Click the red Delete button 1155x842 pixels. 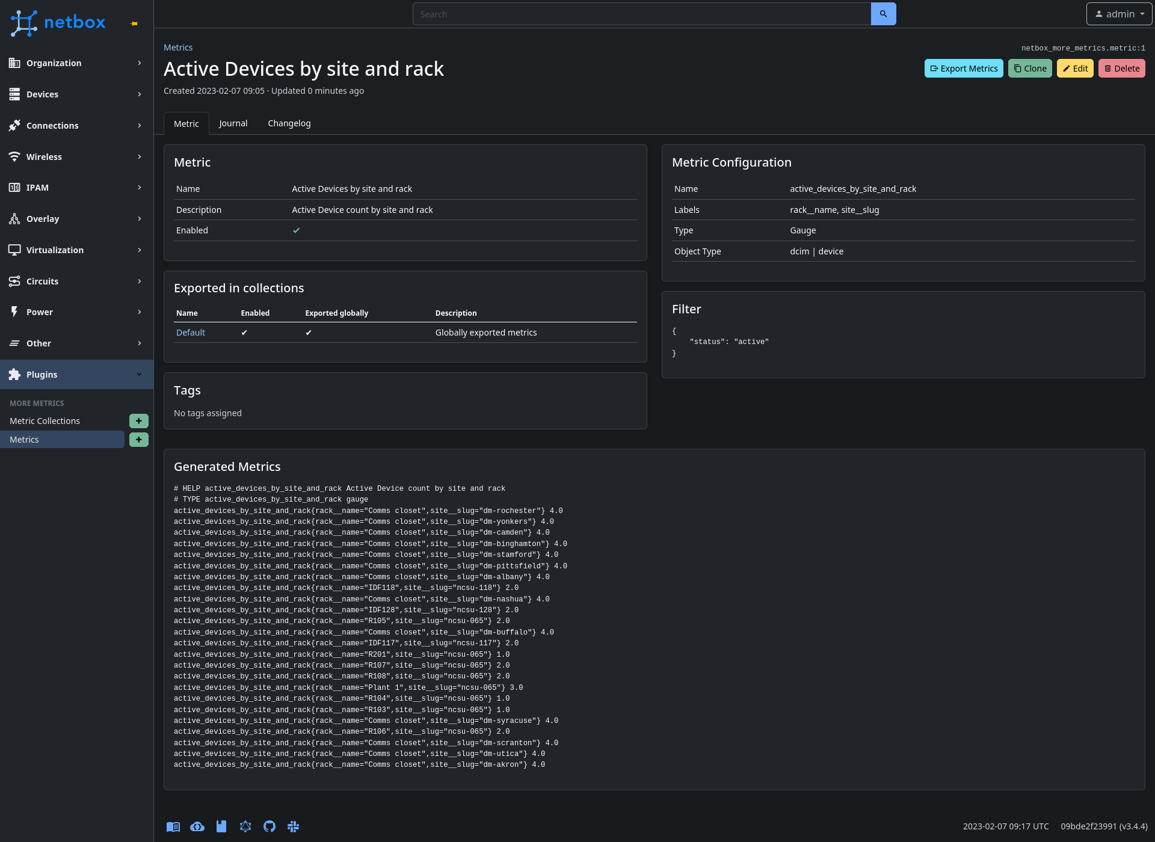pyautogui.click(x=1121, y=69)
